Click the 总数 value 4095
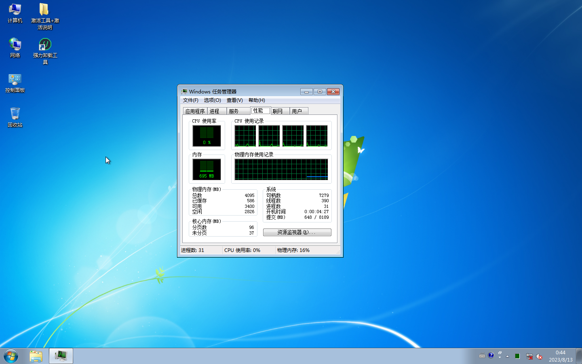 point(249,195)
